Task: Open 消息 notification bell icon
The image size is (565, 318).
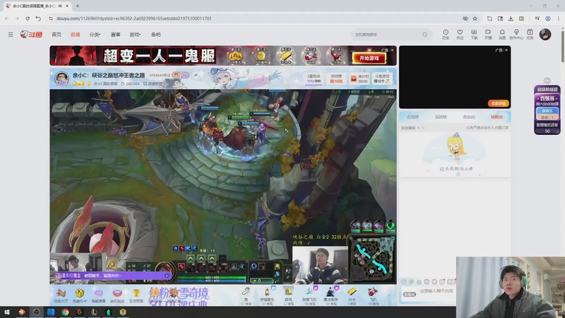Action: click(x=502, y=34)
